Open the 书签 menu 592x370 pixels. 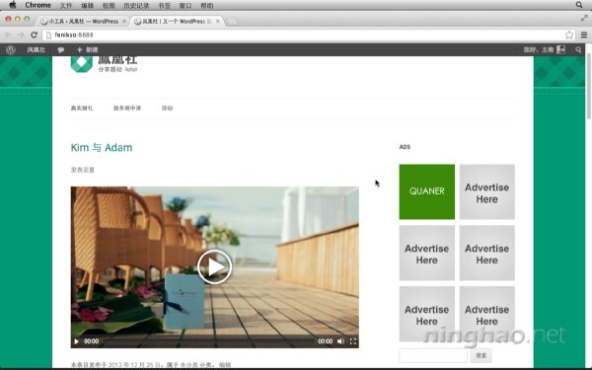164,6
